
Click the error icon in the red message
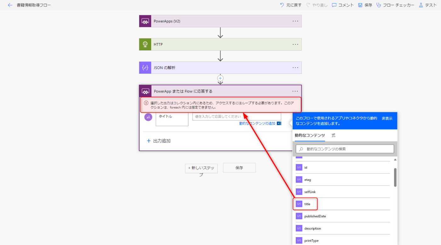[146, 103]
